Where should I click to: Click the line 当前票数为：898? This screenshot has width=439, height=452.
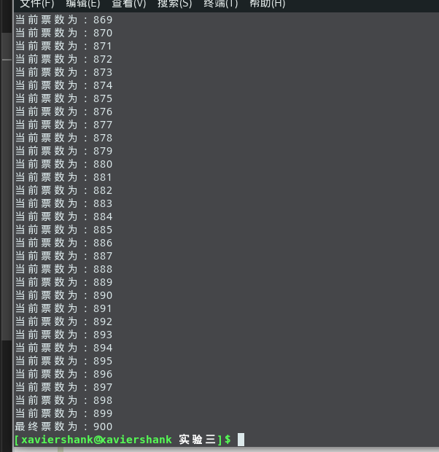pos(63,400)
